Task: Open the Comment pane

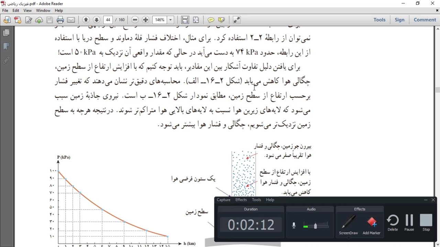Action: click(425, 20)
